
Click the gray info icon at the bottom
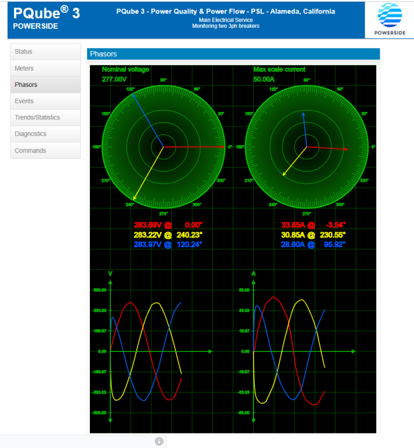[159, 441]
